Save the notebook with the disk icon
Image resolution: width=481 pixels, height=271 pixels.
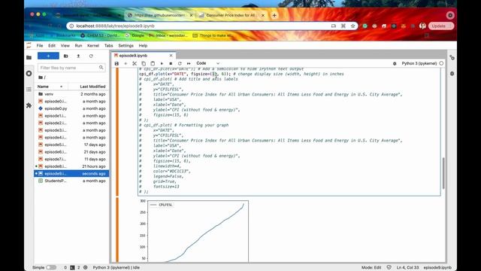tap(116, 63)
